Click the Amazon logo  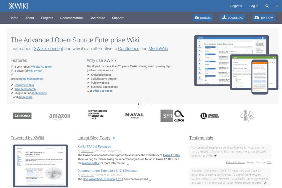tap(60, 116)
